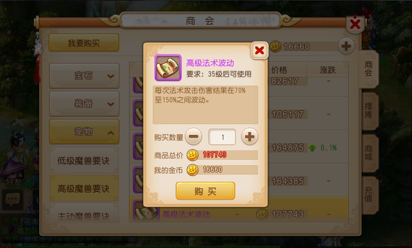Click the gold coin icon beside 16660

pos(275,47)
